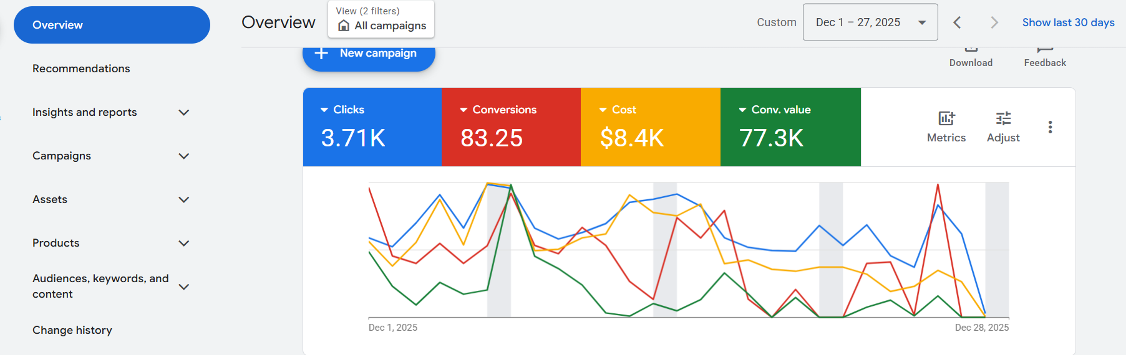1126x355 pixels.
Task: Expand the Insights and reports section
Action: coord(183,113)
